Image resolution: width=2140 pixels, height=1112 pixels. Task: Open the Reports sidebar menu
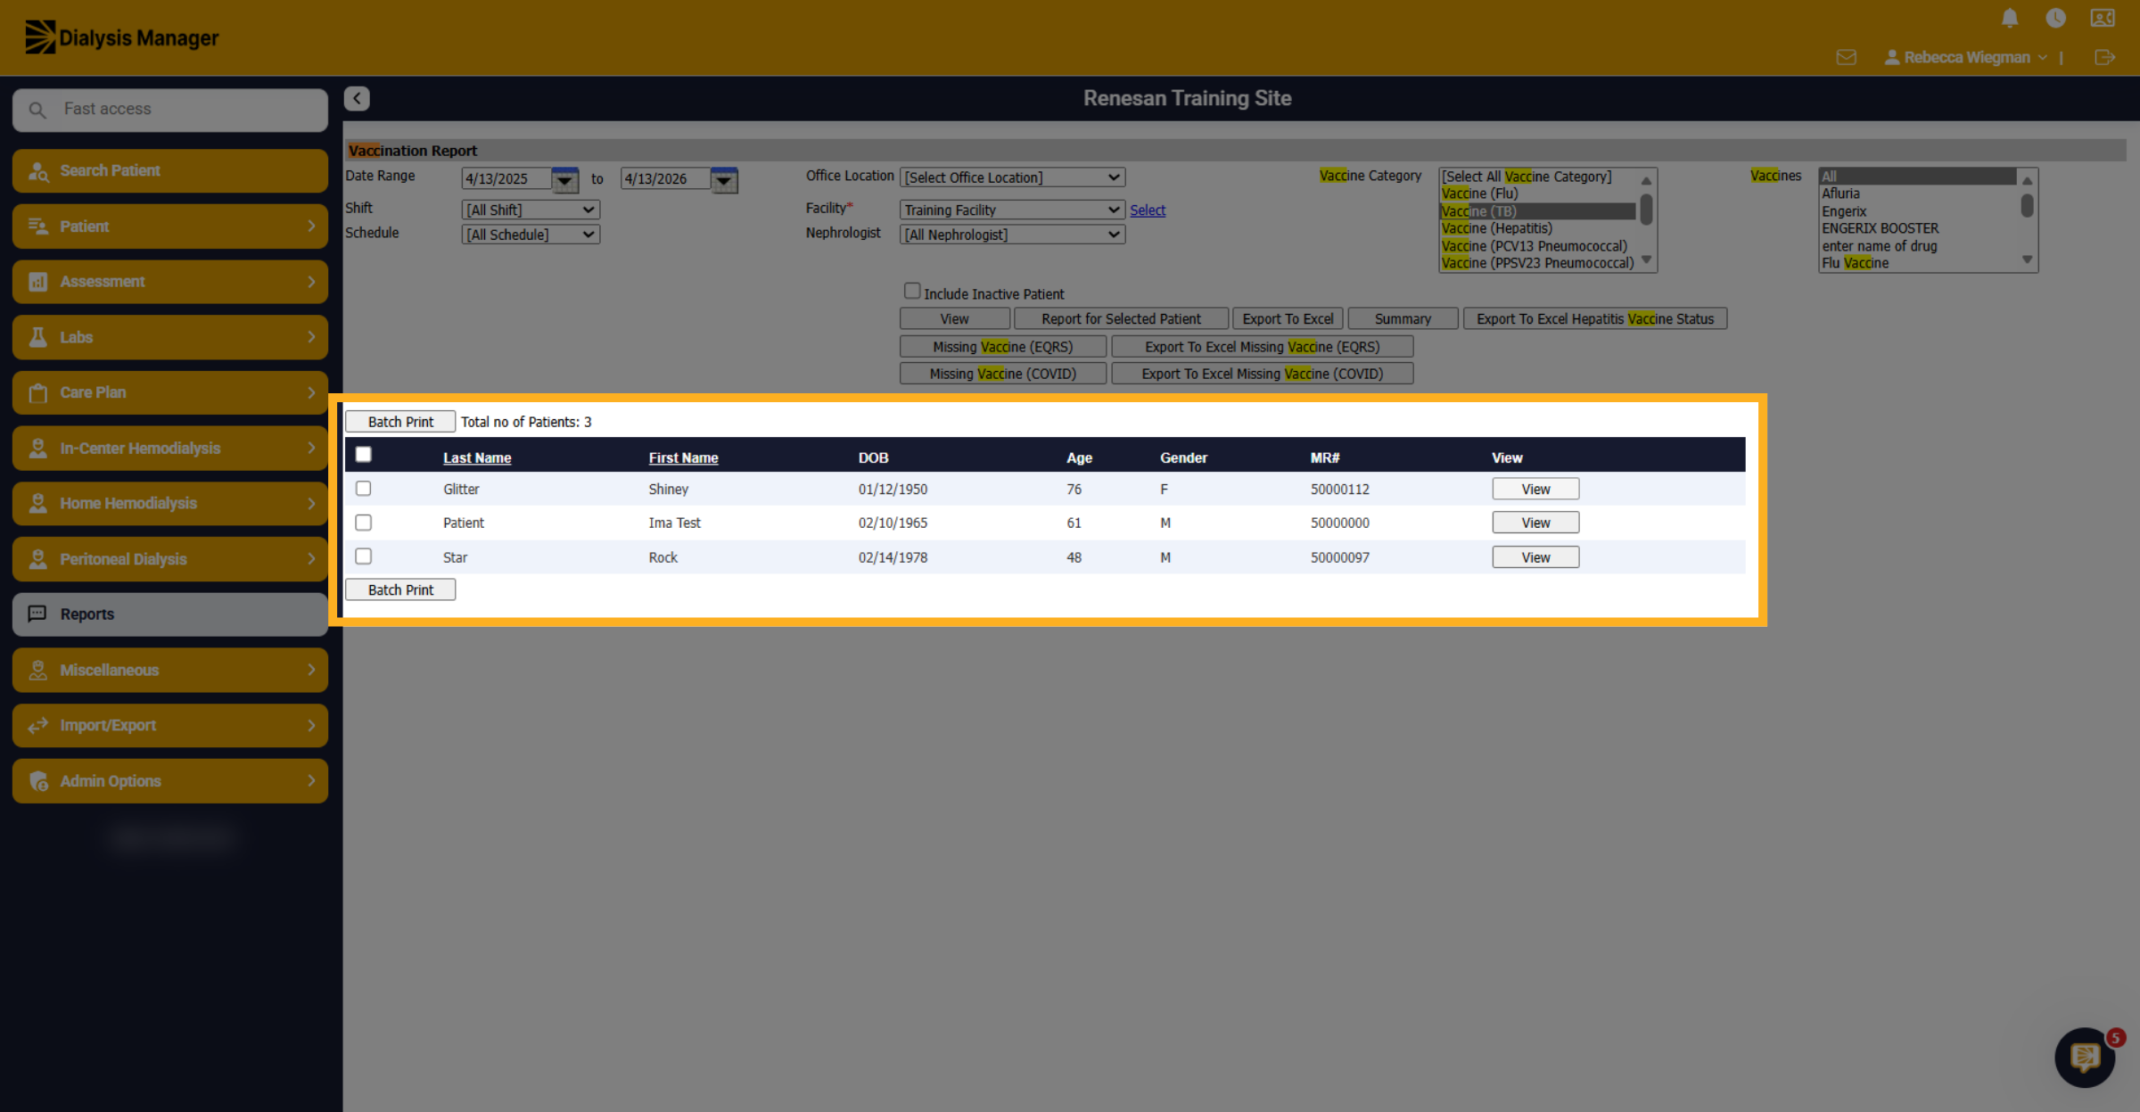(170, 614)
